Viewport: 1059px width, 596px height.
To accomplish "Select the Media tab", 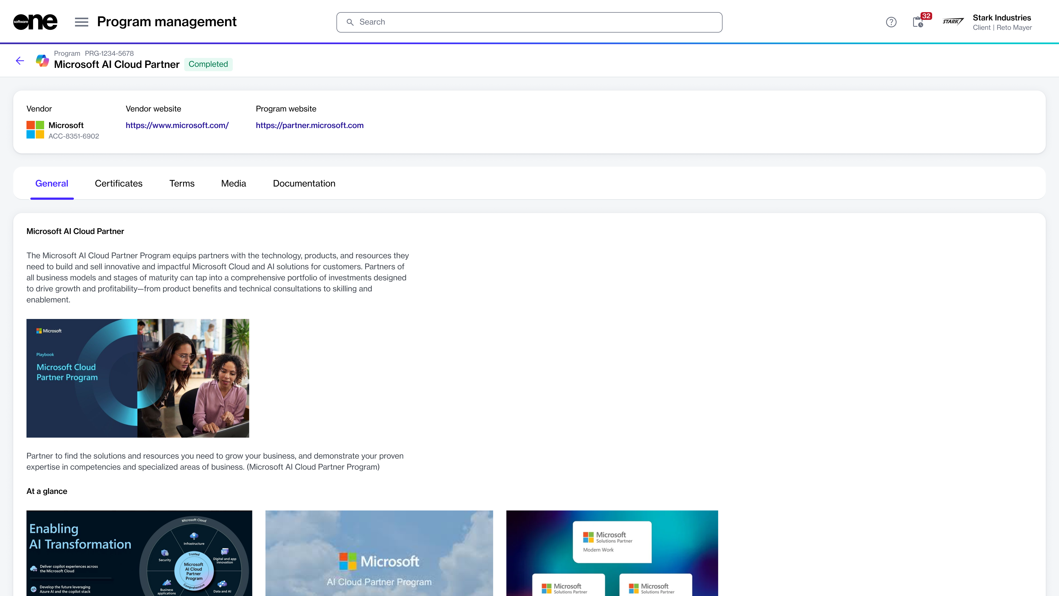I will point(234,183).
